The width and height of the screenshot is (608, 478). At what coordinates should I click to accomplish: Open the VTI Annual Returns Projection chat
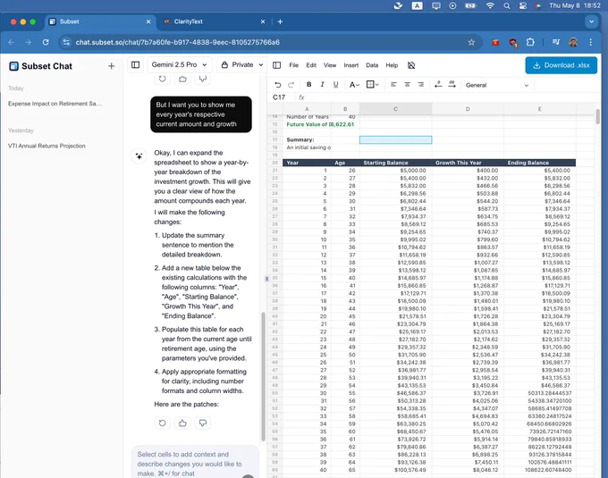(x=46, y=146)
